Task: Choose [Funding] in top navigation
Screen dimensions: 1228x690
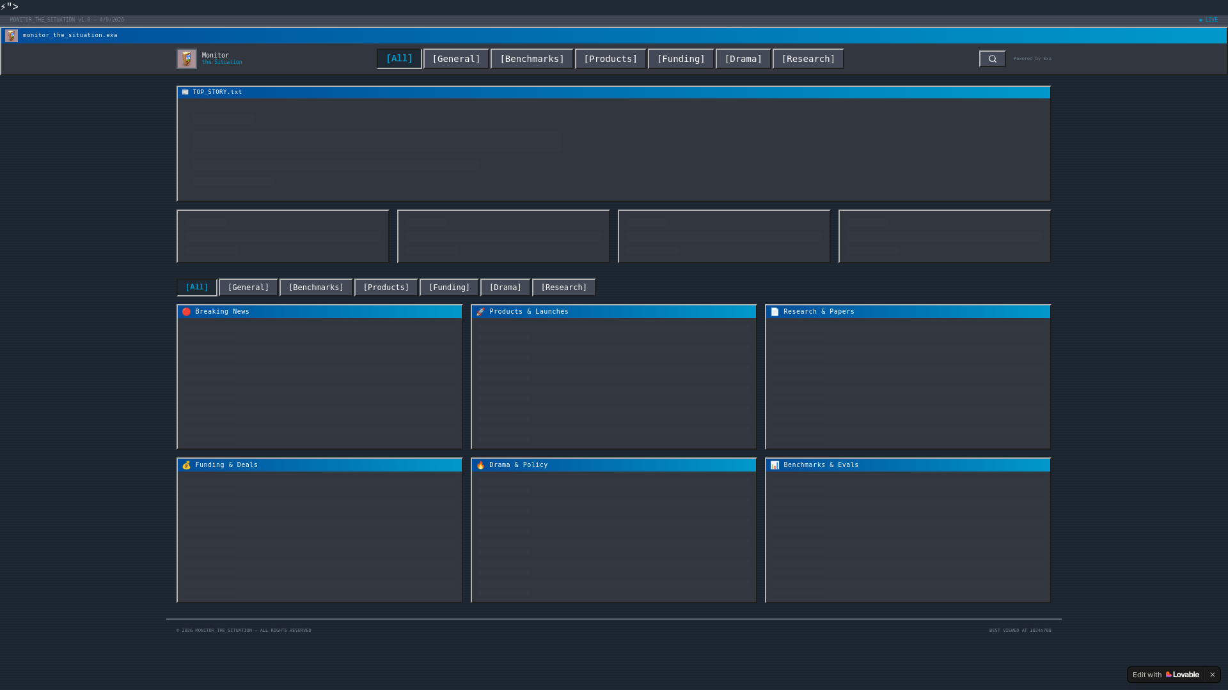Action: tap(681, 59)
